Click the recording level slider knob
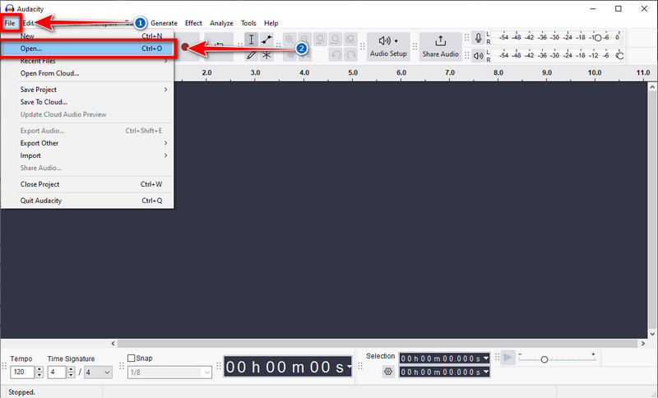This screenshot has width=658, height=398. click(598, 38)
